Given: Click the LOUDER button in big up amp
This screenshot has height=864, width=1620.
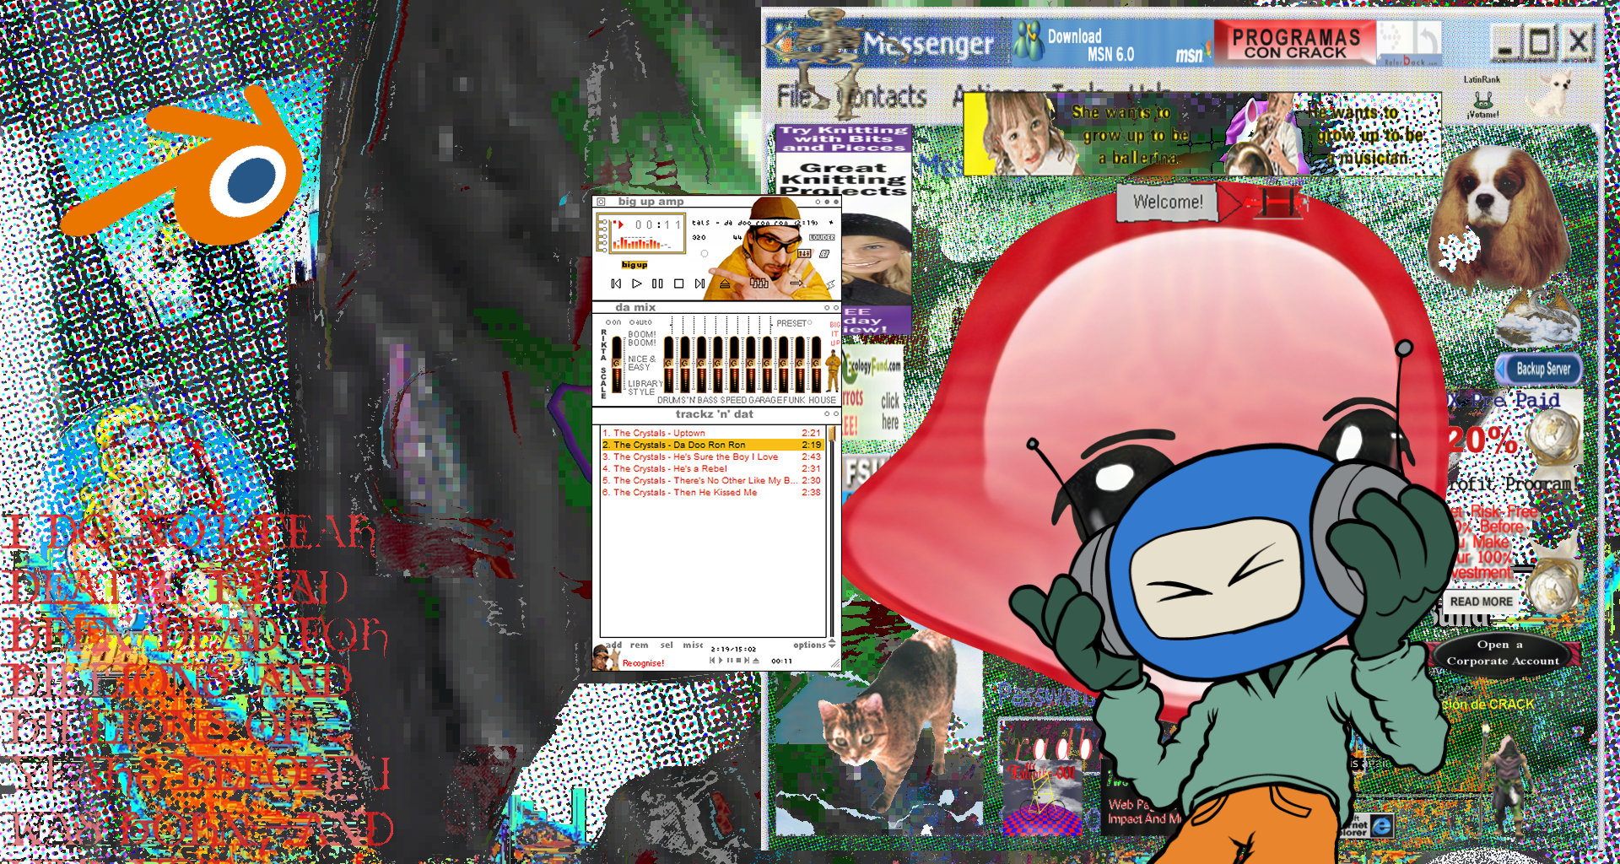Looking at the screenshot, I should pos(822,237).
